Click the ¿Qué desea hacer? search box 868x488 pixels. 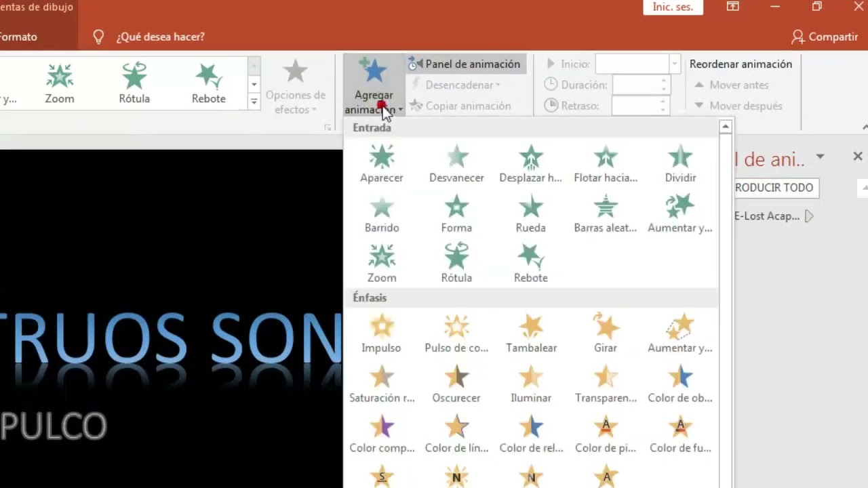160,37
